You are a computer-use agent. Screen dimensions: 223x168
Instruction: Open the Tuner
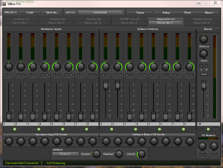pyautogui.click(x=140, y=13)
